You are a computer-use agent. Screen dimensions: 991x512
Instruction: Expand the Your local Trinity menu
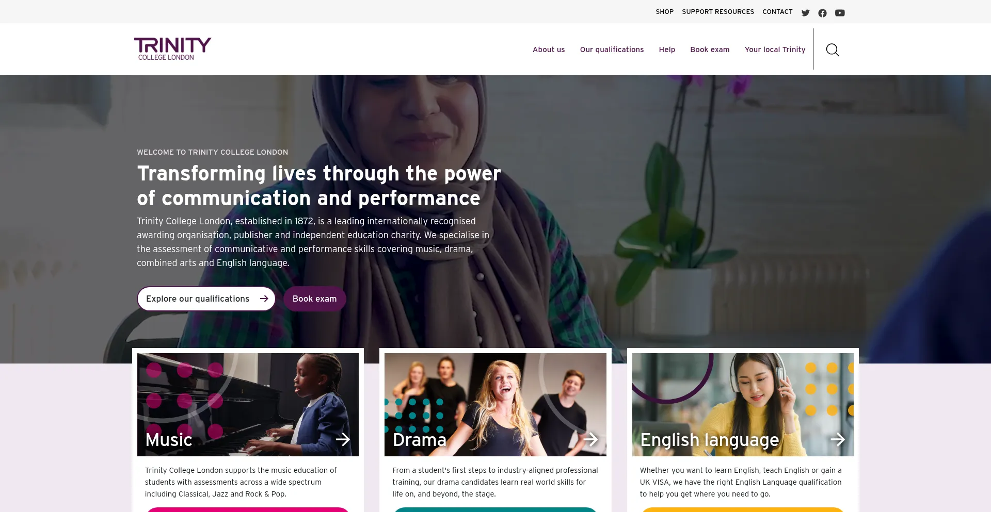[775, 49]
